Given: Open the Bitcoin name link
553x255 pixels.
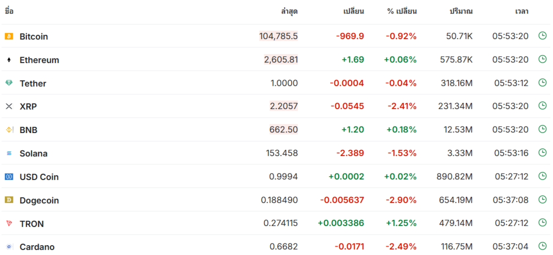Looking at the screenshot, I should coord(34,37).
